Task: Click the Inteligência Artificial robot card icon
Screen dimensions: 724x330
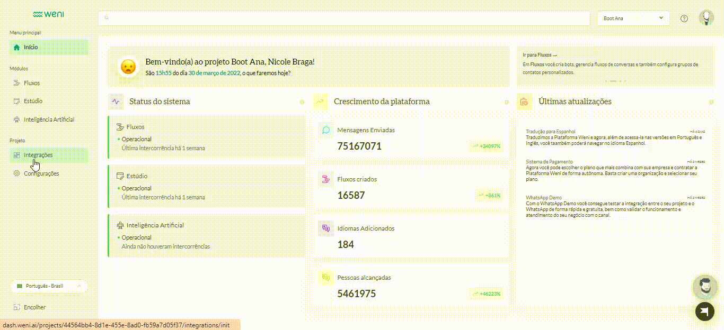Action: click(x=120, y=225)
